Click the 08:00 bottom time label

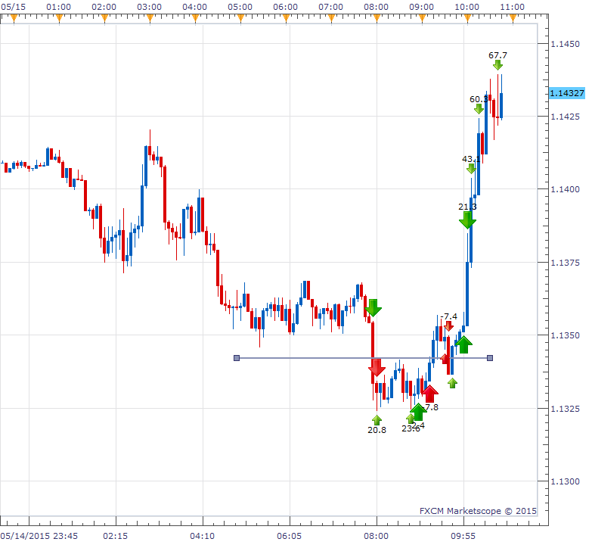pyautogui.click(x=376, y=536)
